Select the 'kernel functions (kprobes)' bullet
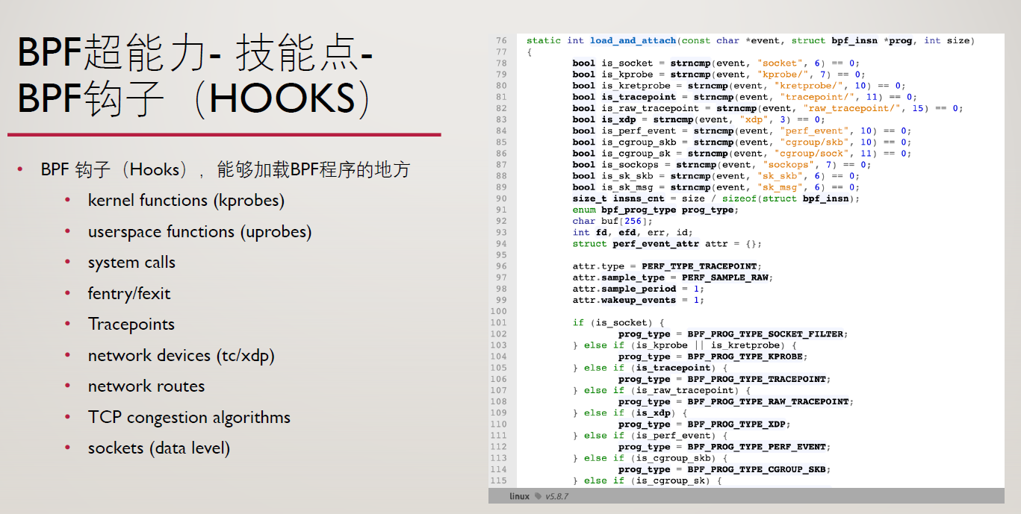Image resolution: width=1021 pixels, height=514 pixels. pyautogui.click(x=186, y=201)
